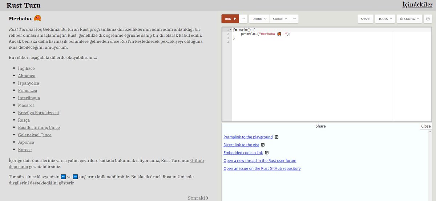Select the Fransızca language link

click(x=28, y=90)
